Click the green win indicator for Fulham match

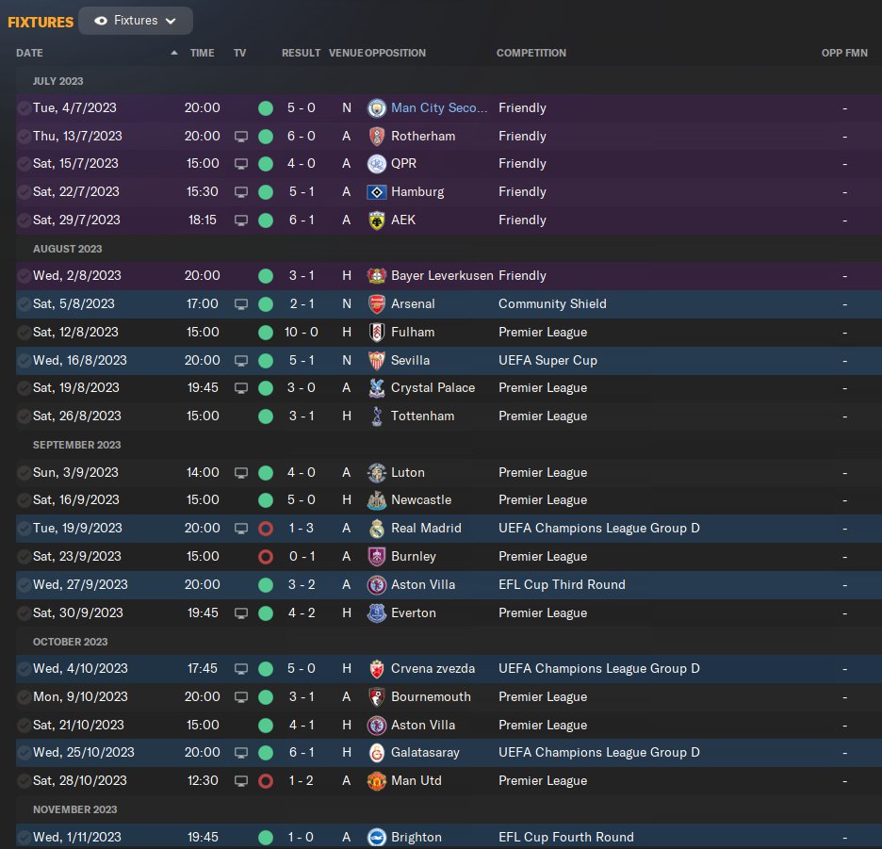click(x=266, y=333)
